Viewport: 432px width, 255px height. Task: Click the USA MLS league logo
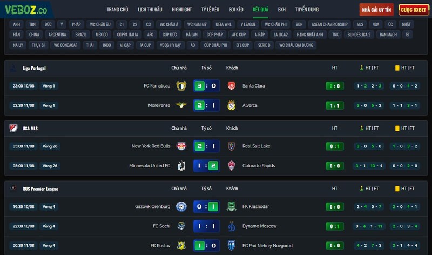point(13,128)
